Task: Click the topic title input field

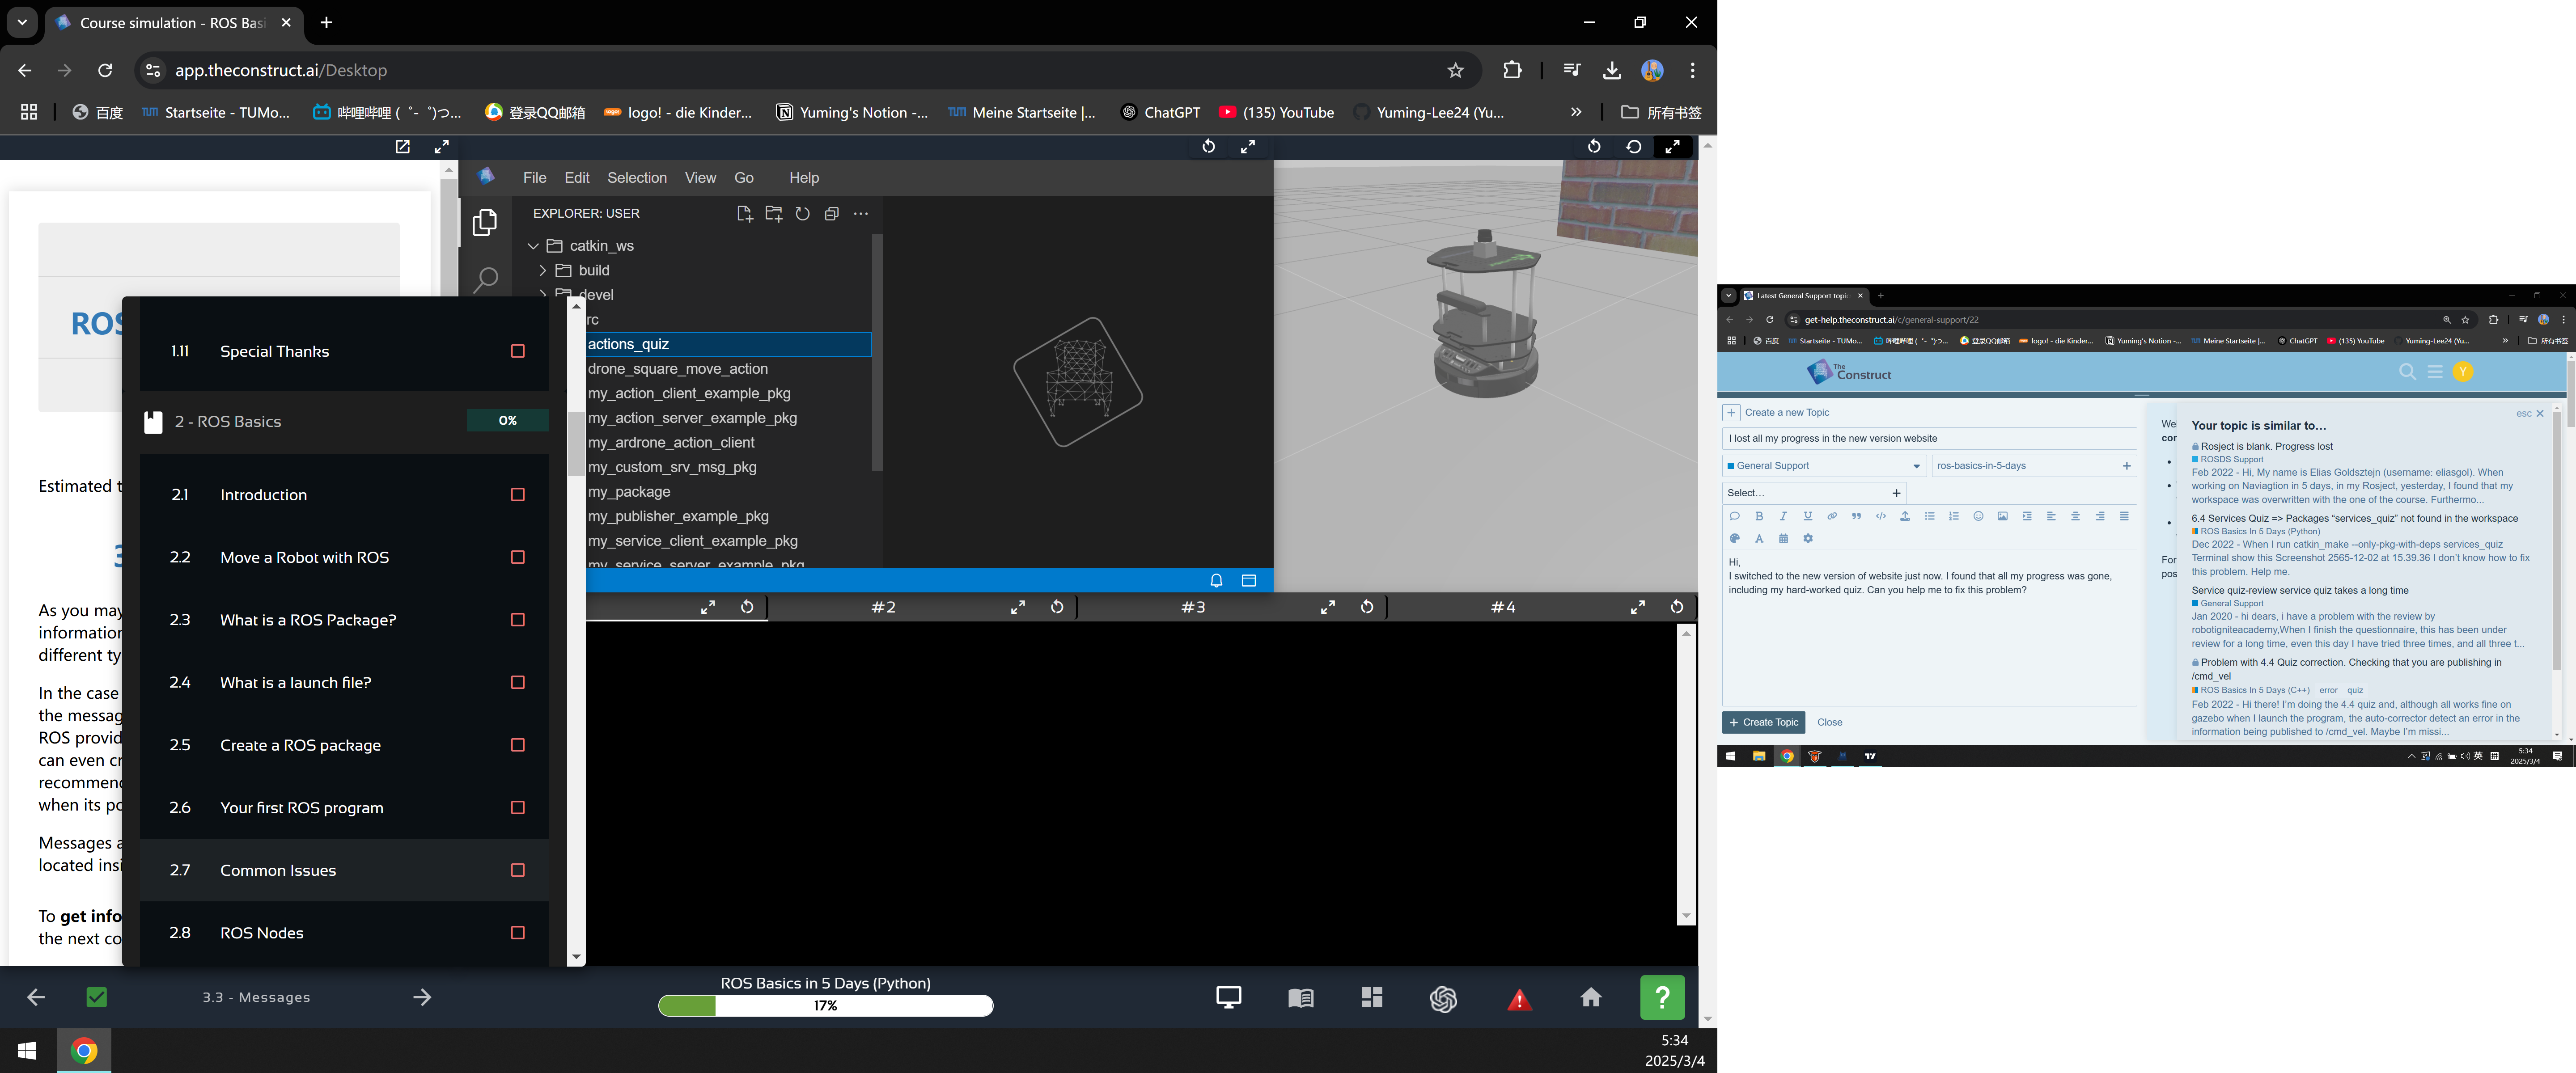Action: (1929, 438)
